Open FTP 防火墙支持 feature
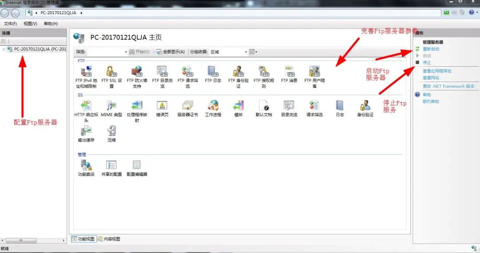Screen dimensions: 480x253 (137, 77)
